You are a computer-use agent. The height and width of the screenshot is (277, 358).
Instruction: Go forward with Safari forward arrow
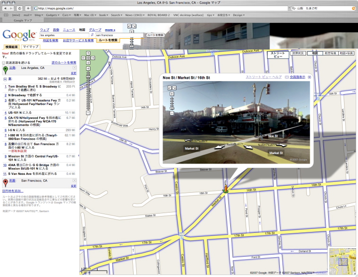tap(11, 8)
